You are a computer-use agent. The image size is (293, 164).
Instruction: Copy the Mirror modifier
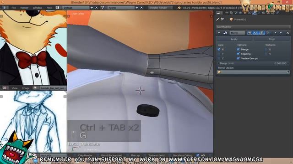(x=271, y=39)
